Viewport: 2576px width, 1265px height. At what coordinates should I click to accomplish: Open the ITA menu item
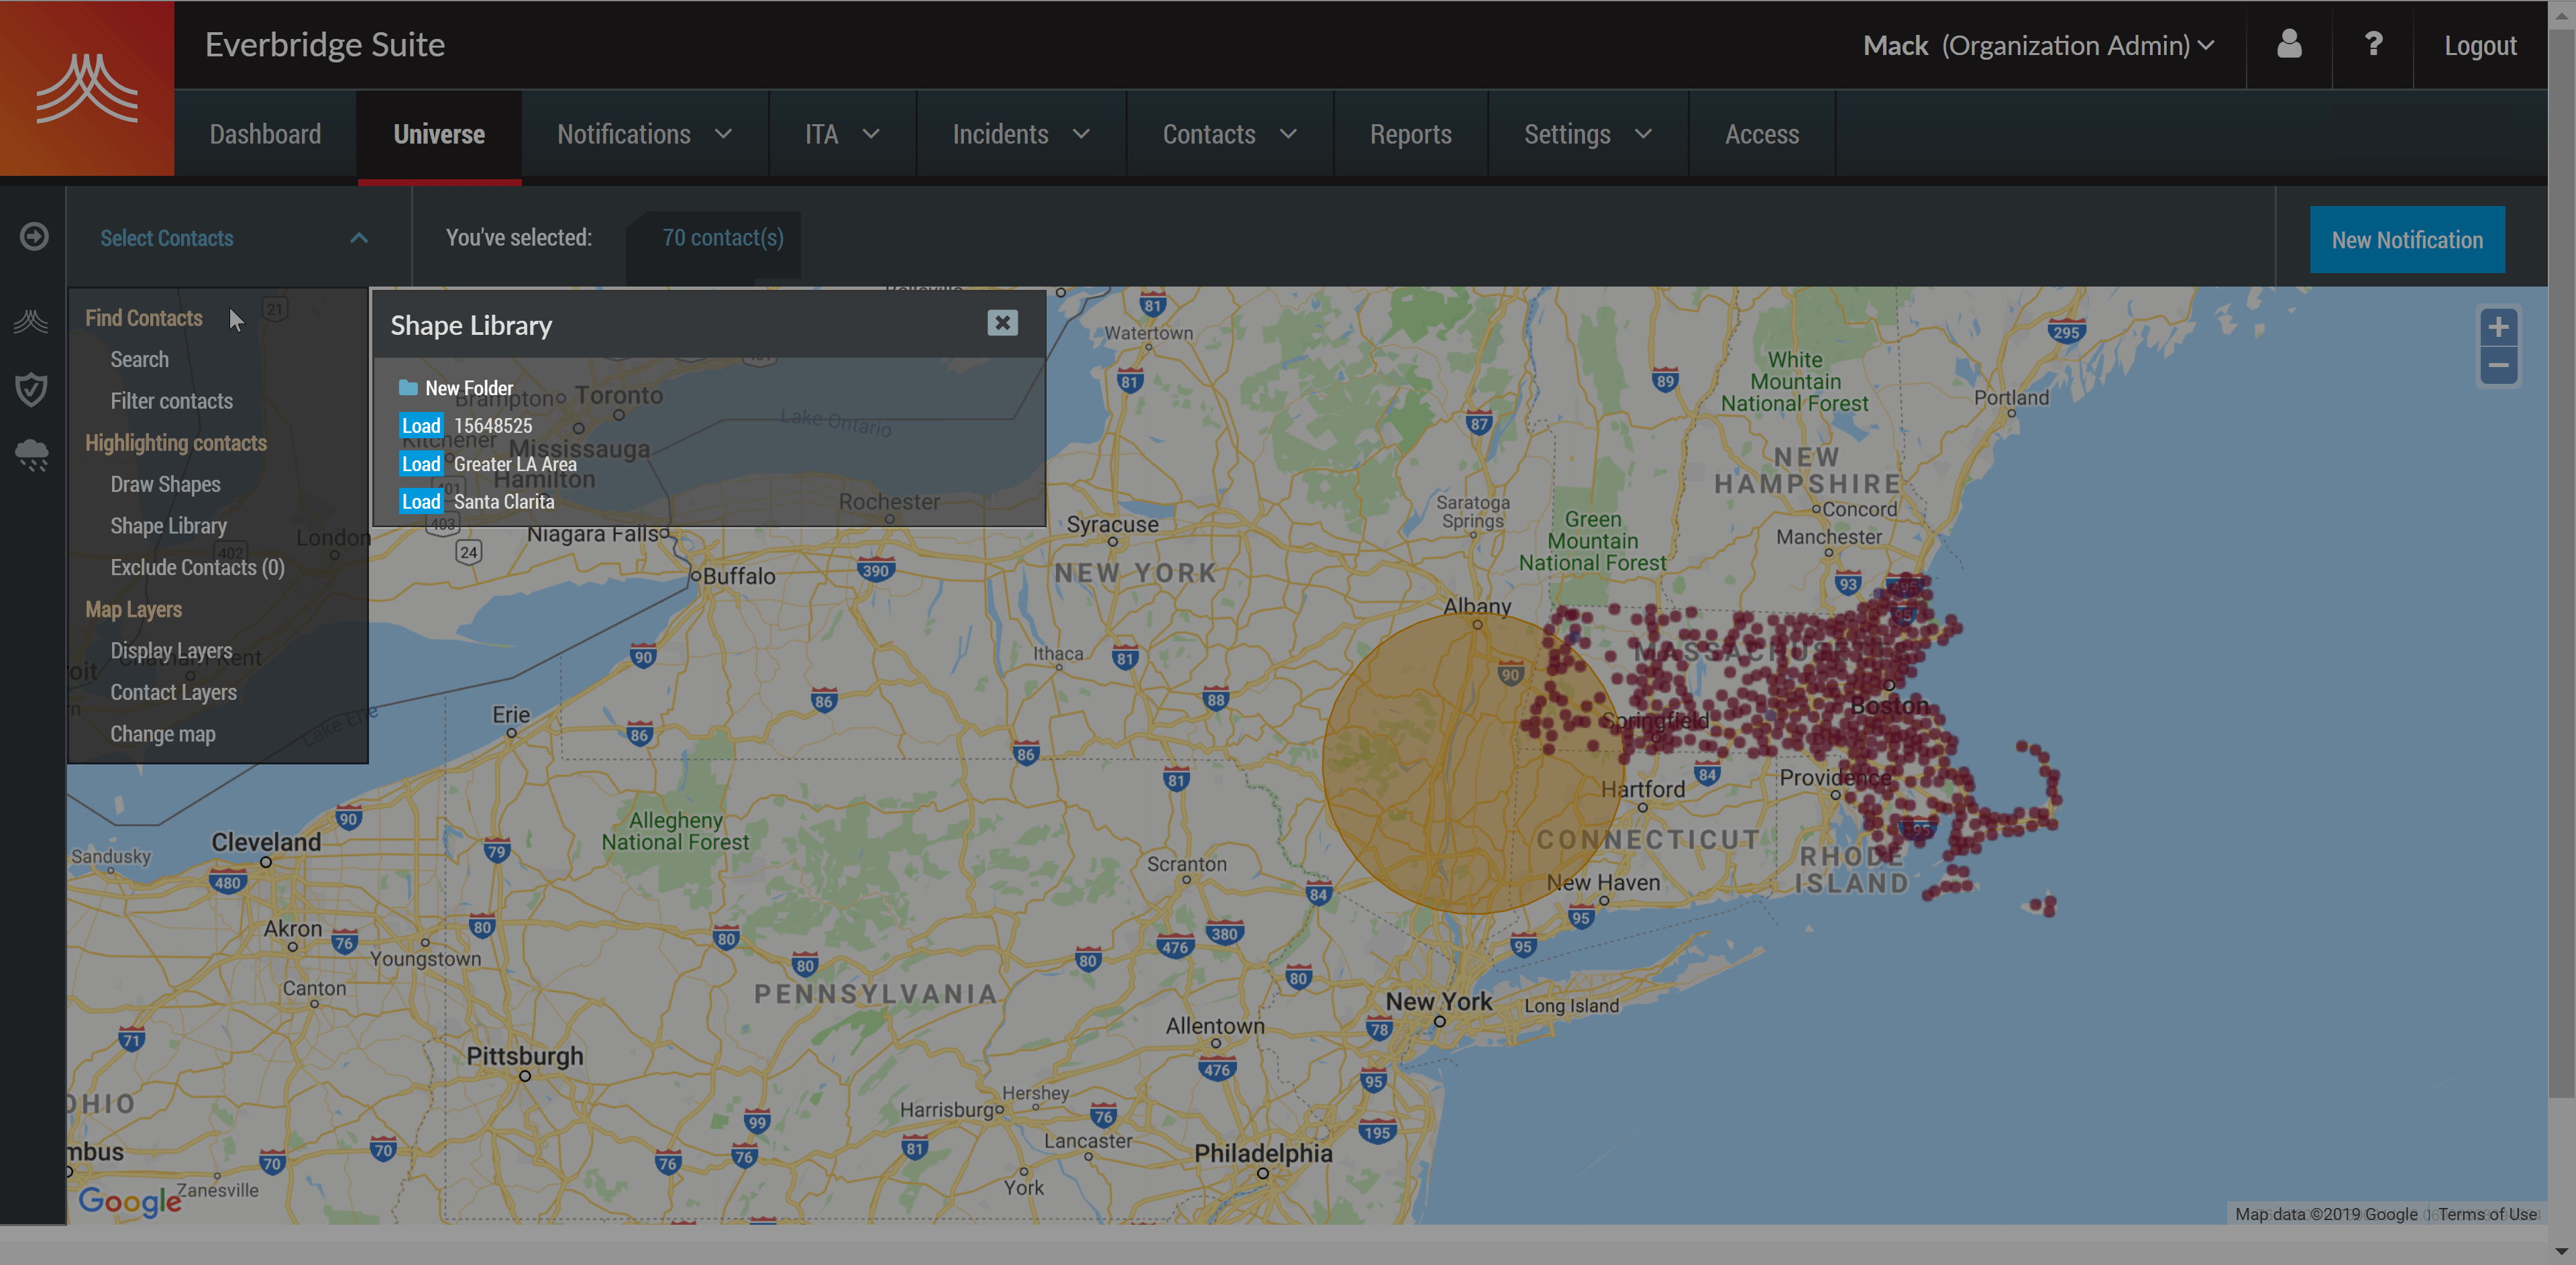(839, 133)
